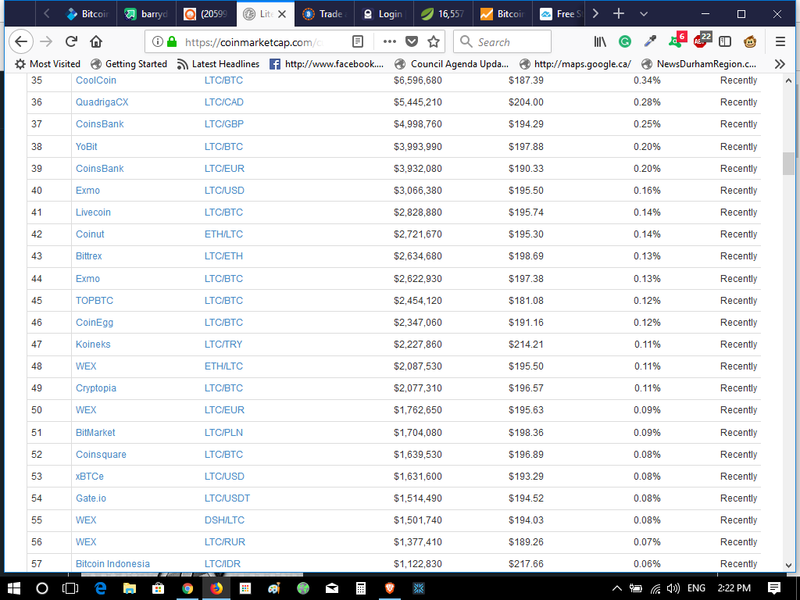Click the green padlock security icon

(x=172, y=41)
